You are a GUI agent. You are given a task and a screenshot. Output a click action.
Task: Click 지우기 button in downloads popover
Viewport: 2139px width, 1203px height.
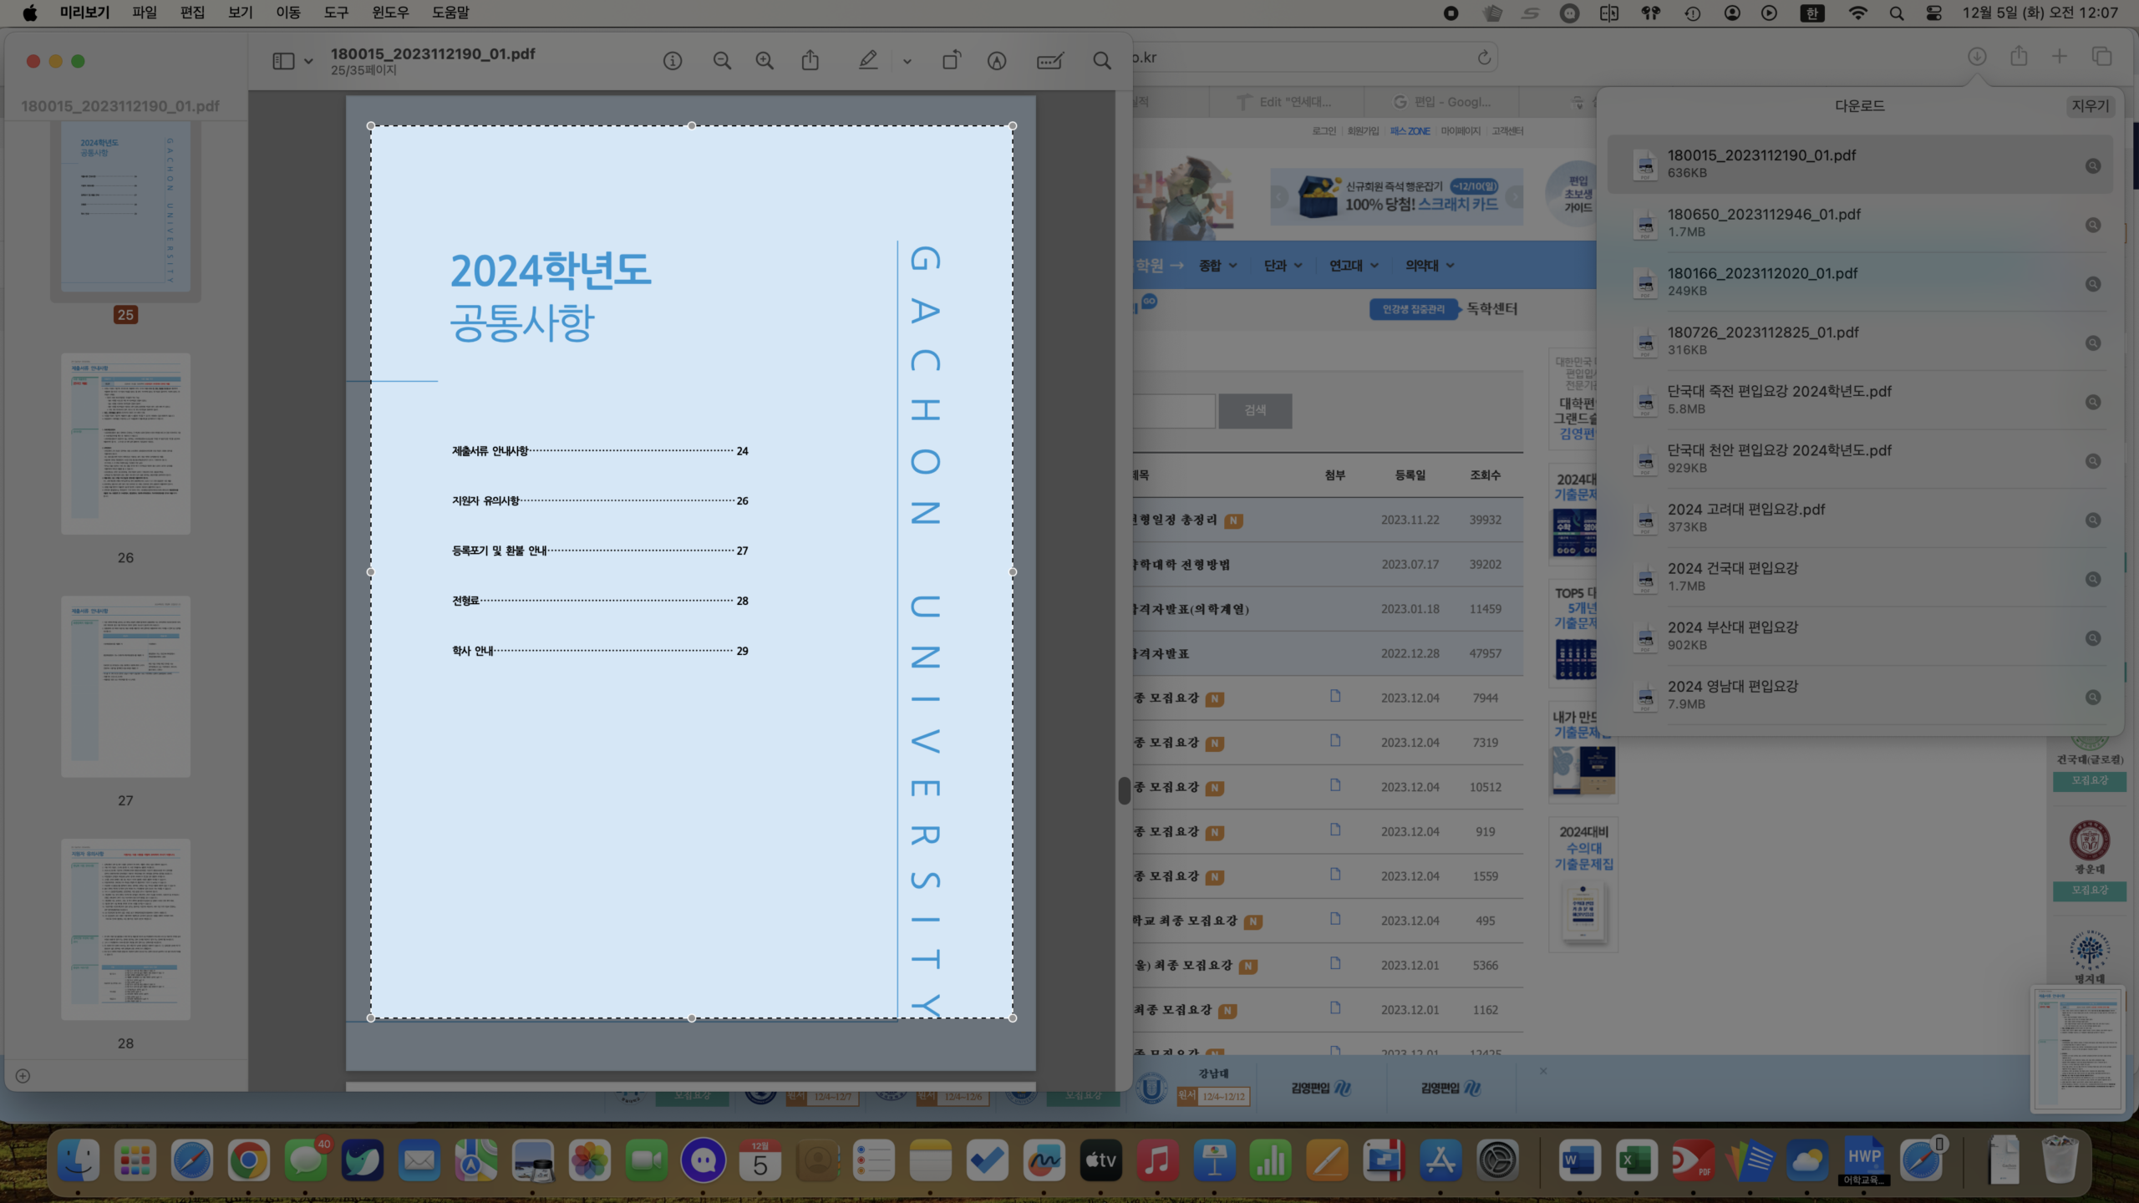coord(2090,106)
